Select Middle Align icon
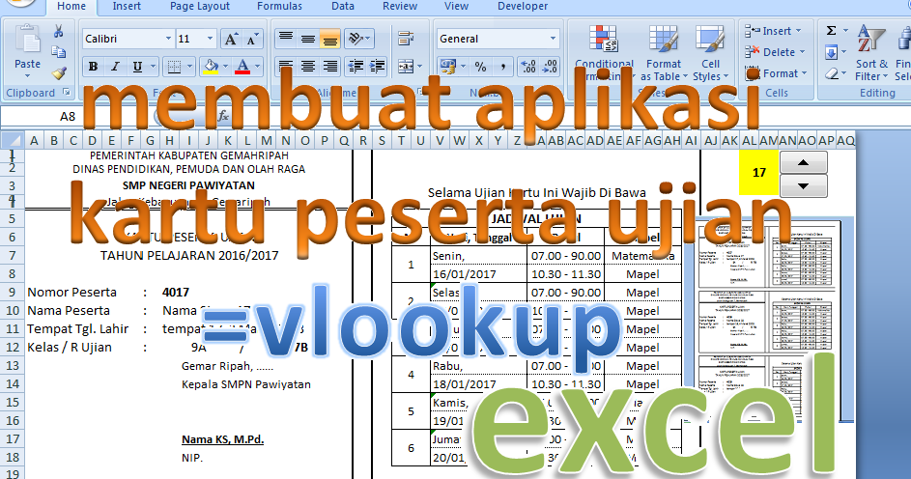The height and width of the screenshot is (479, 911). [x=308, y=39]
